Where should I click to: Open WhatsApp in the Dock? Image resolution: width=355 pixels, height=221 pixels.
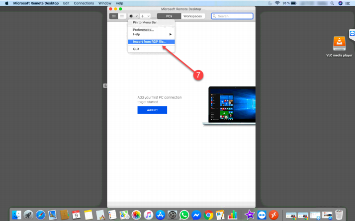click(x=184, y=215)
